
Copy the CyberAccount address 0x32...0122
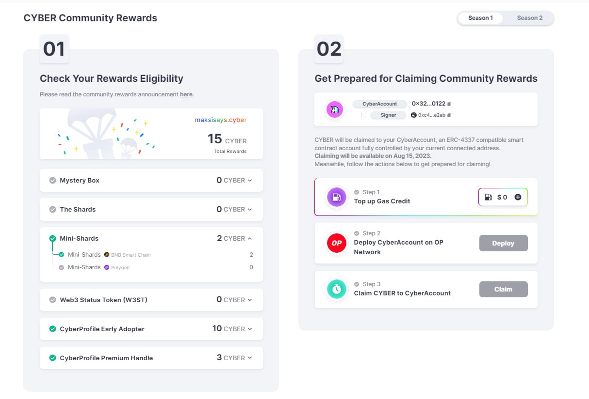point(449,104)
